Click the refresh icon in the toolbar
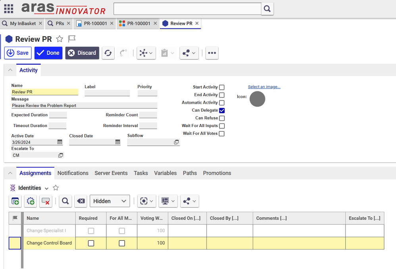The width and height of the screenshot is (396, 269). click(x=108, y=53)
